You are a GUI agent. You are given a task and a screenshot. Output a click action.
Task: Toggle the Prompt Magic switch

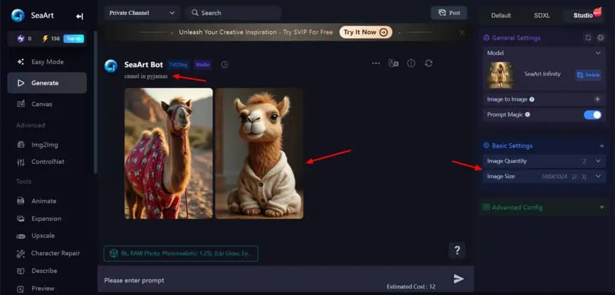(x=592, y=115)
